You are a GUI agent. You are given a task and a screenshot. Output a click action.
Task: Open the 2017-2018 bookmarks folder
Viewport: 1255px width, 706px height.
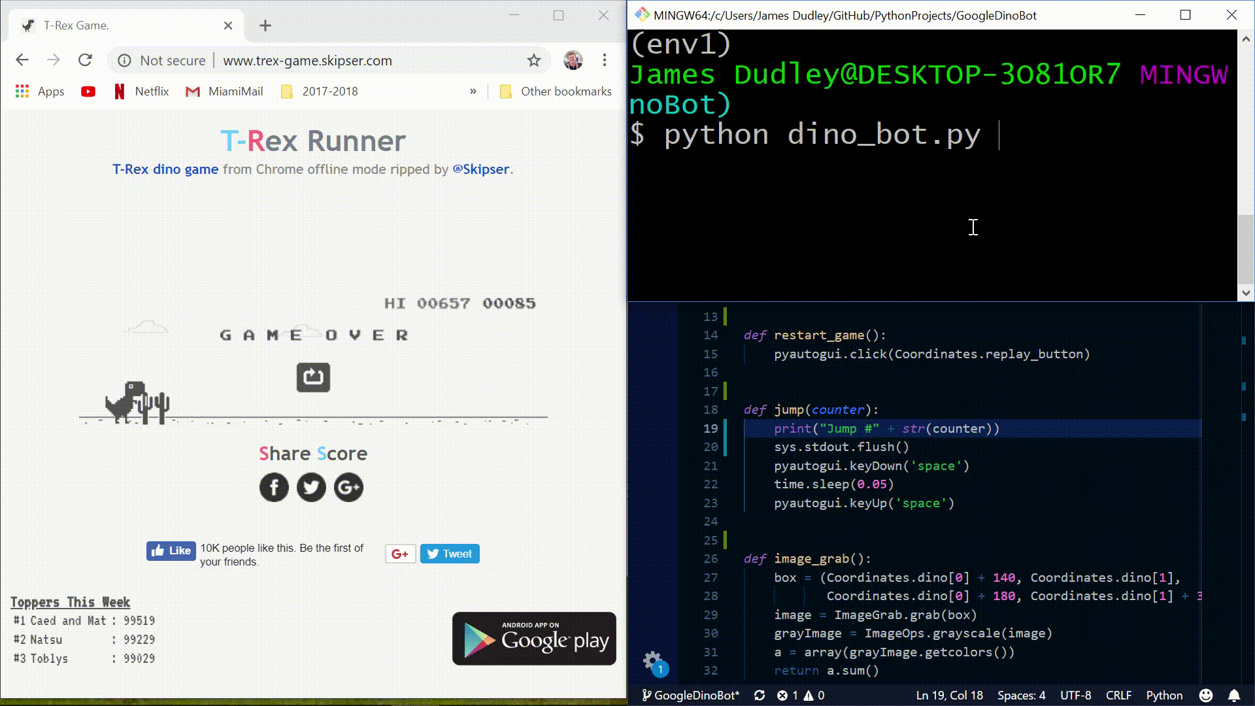(x=319, y=92)
